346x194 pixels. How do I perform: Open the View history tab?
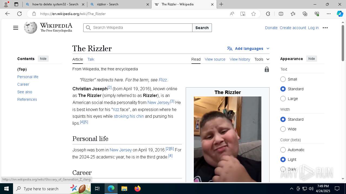click(x=240, y=59)
